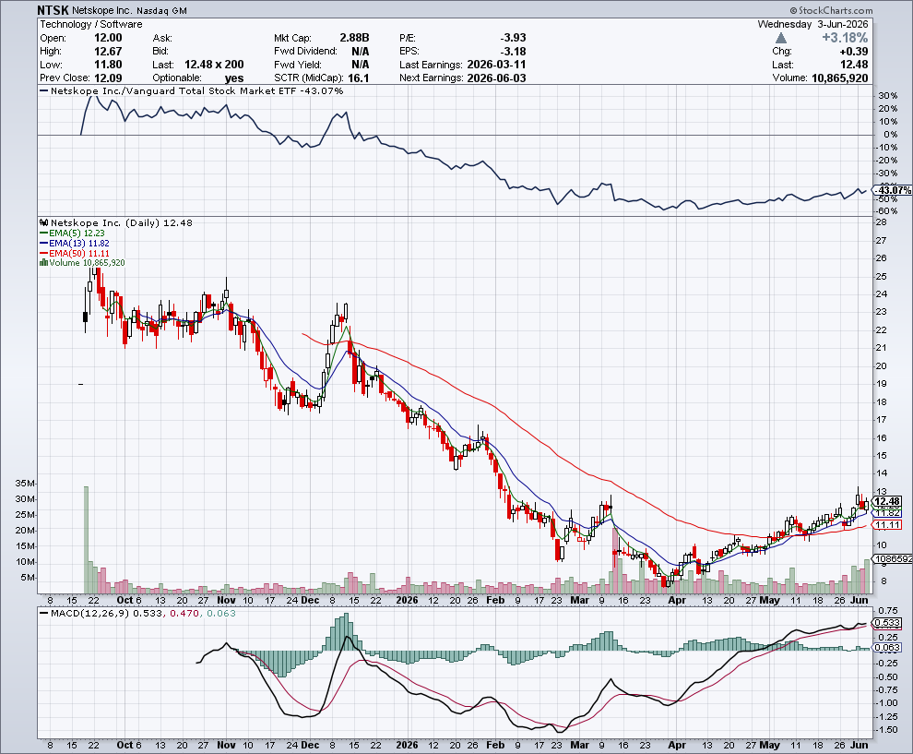Click the StockCharts.com copyright label
The image size is (913, 754).
(x=832, y=10)
